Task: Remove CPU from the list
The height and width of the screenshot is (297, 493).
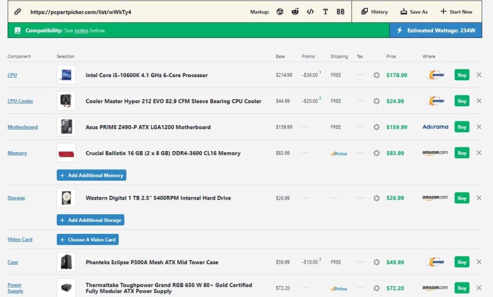Action: [x=479, y=75]
